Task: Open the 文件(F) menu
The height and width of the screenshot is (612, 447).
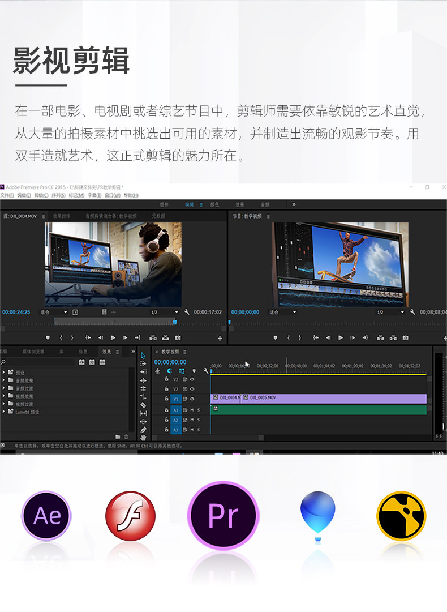Action: (x=7, y=195)
